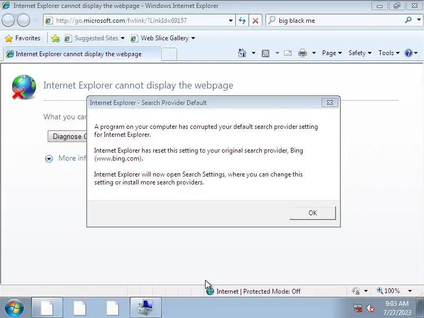
Task: Open the search provider options dropdown
Action: (419, 20)
